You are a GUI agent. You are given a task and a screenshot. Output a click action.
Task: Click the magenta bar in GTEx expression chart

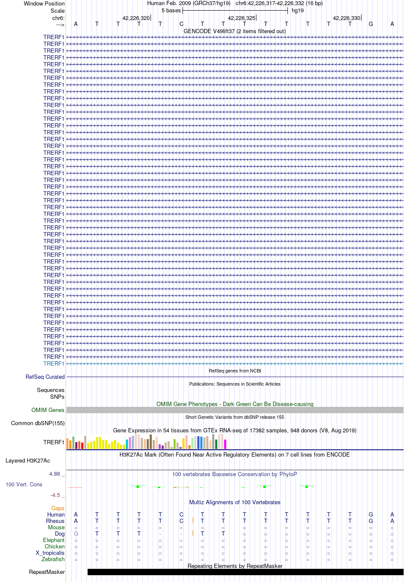coord(225,444)
